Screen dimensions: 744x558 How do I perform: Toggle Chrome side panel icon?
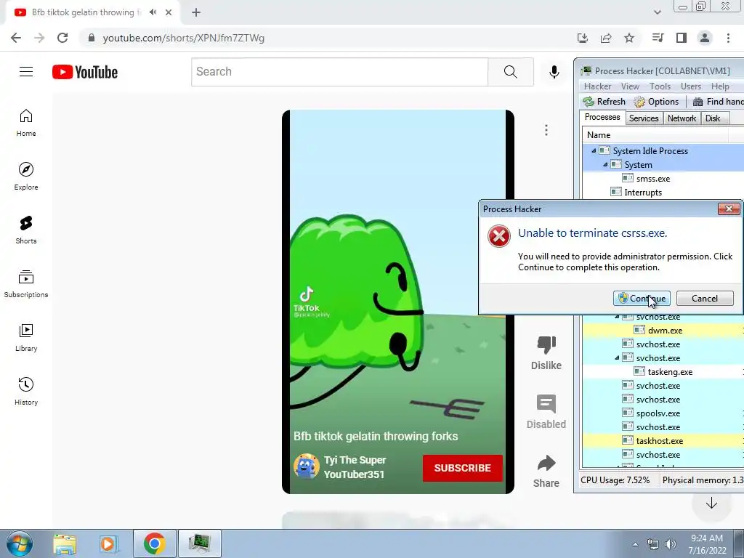682,38
